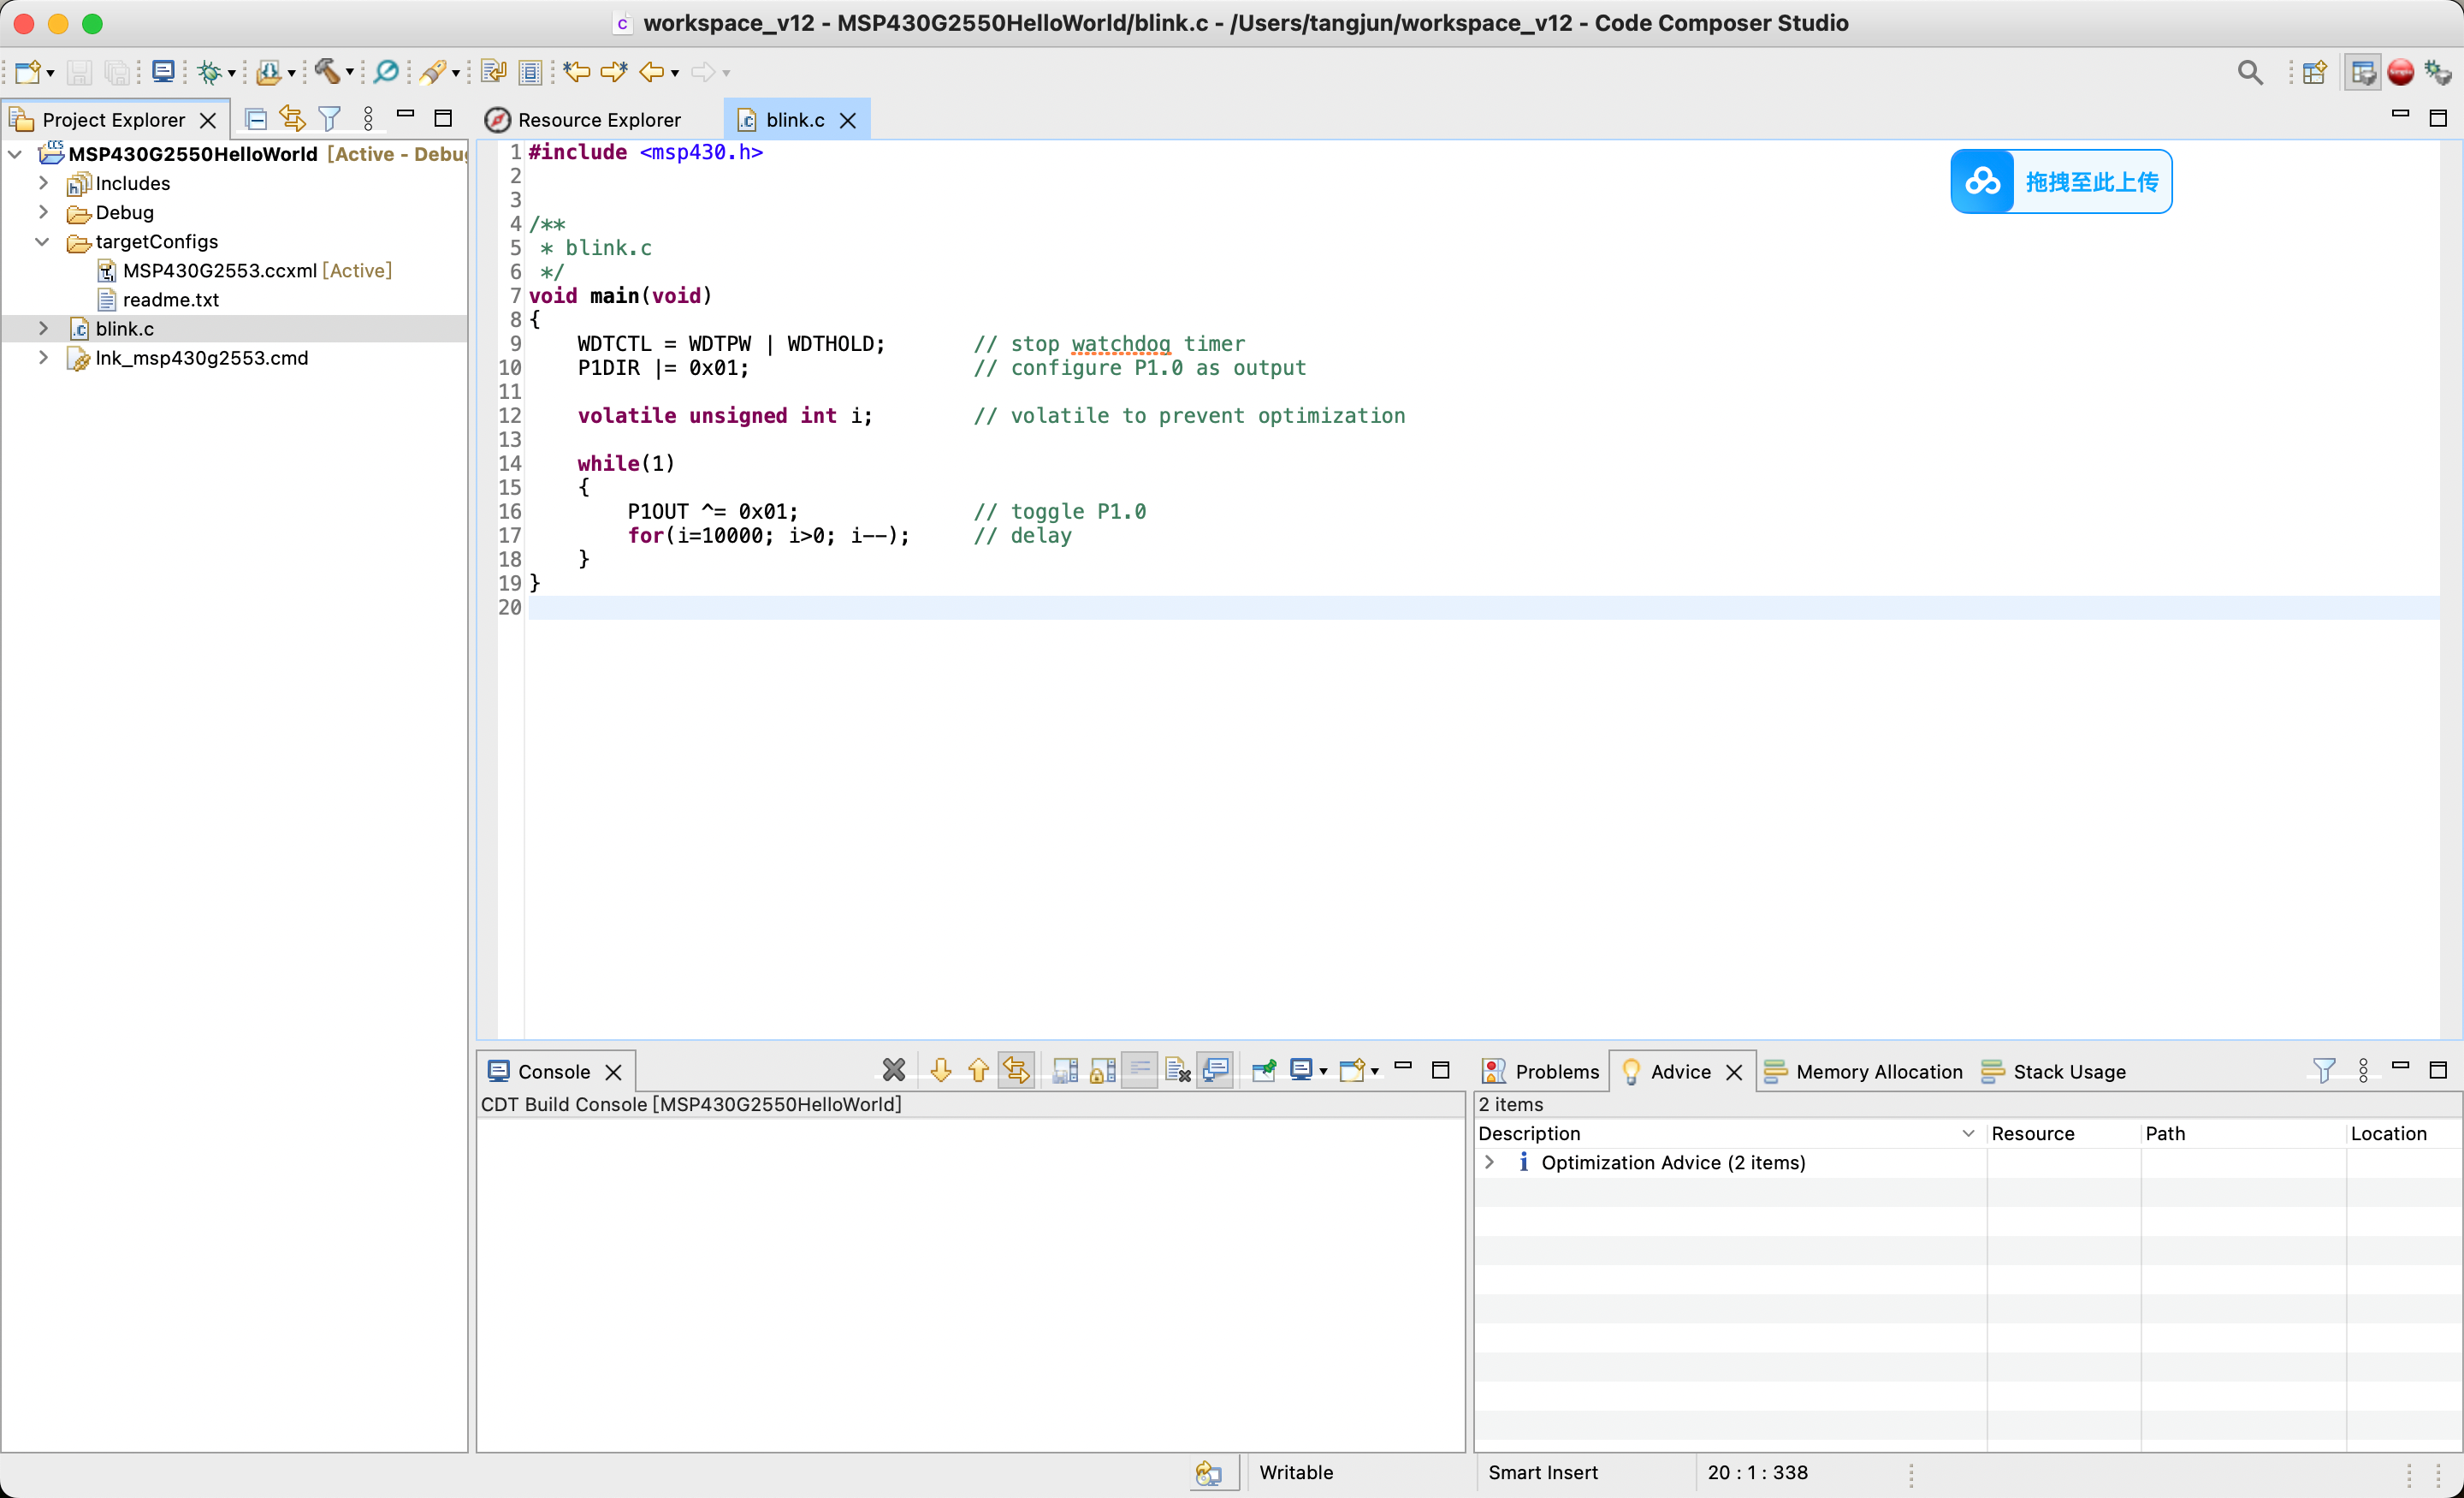
Task: Click the Build hammer icon
Action: click(x=327, y=72)
